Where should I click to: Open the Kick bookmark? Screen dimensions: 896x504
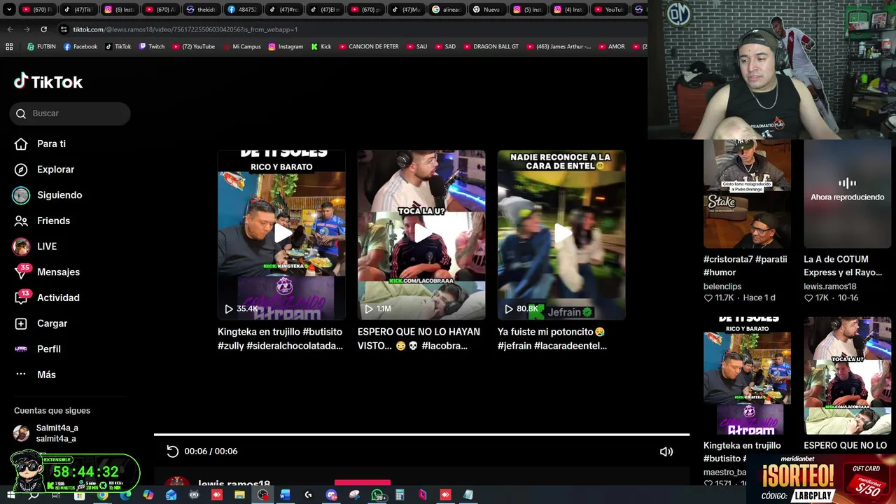coord(321,47)
